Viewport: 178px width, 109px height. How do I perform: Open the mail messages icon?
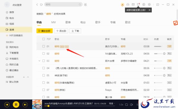(x=133, y=4)
